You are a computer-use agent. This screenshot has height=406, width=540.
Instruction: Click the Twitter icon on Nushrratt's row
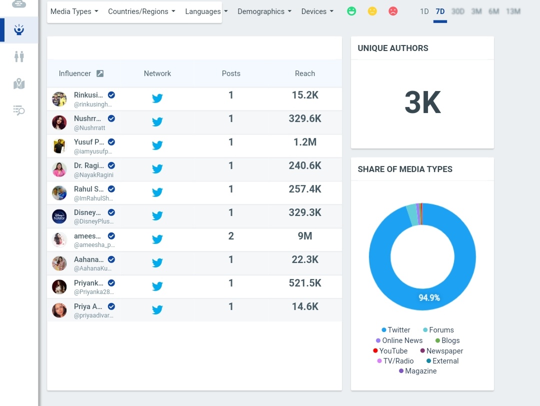(x=157, y=121)
